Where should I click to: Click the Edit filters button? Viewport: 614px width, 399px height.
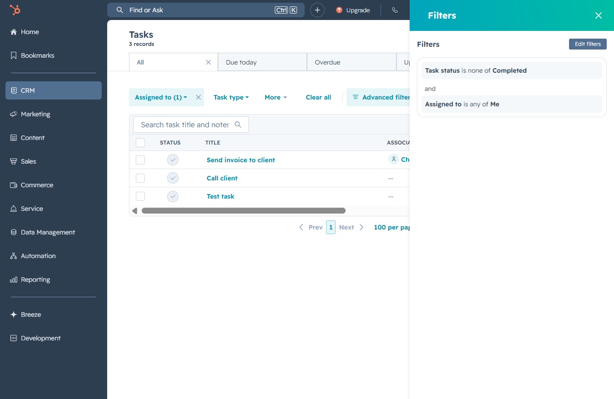[x=588, y=44]
